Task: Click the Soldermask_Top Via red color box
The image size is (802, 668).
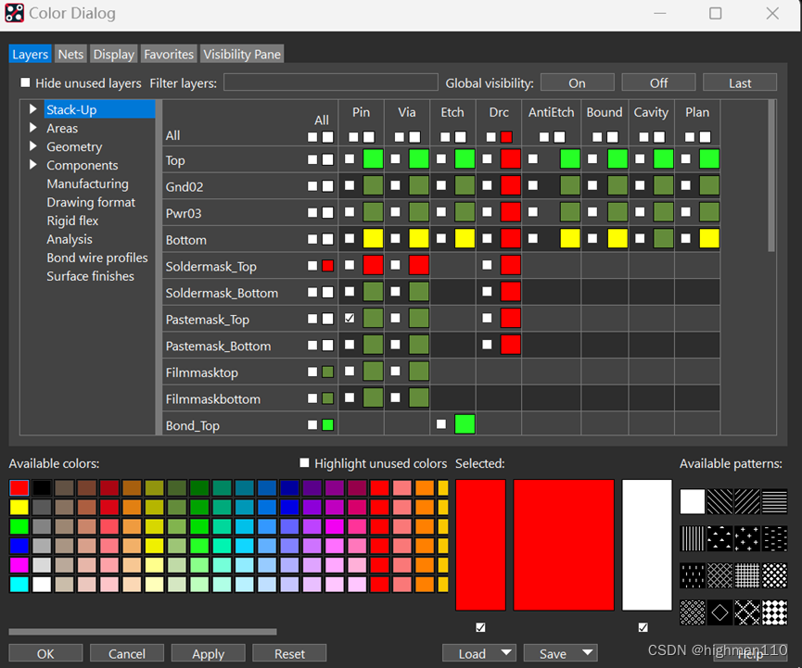Action: [x=418, y=266]
